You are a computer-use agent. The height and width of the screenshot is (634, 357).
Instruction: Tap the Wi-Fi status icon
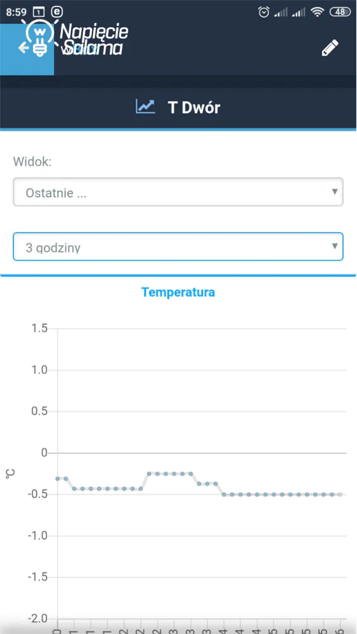(x=318, y=12)
